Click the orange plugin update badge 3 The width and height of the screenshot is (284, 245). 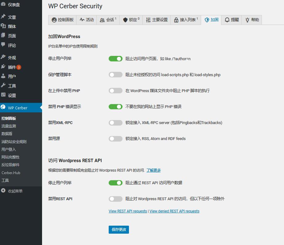coord(19,67)
